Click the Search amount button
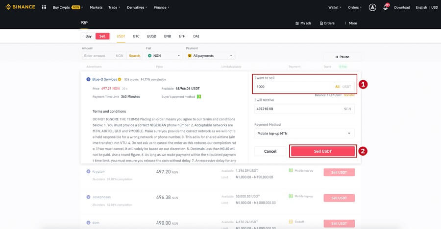The height and width of the screenshot is (229, 441). coord(134,56)
